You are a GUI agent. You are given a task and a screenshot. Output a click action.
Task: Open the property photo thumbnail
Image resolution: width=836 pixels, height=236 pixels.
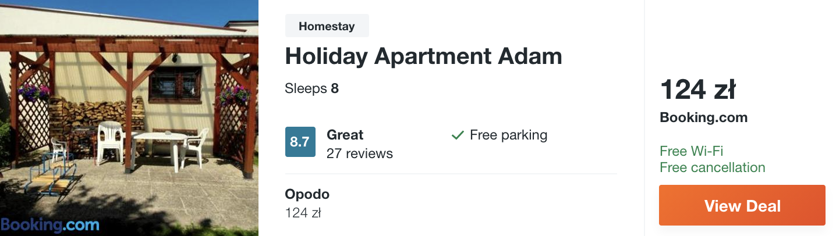[129, 118]
